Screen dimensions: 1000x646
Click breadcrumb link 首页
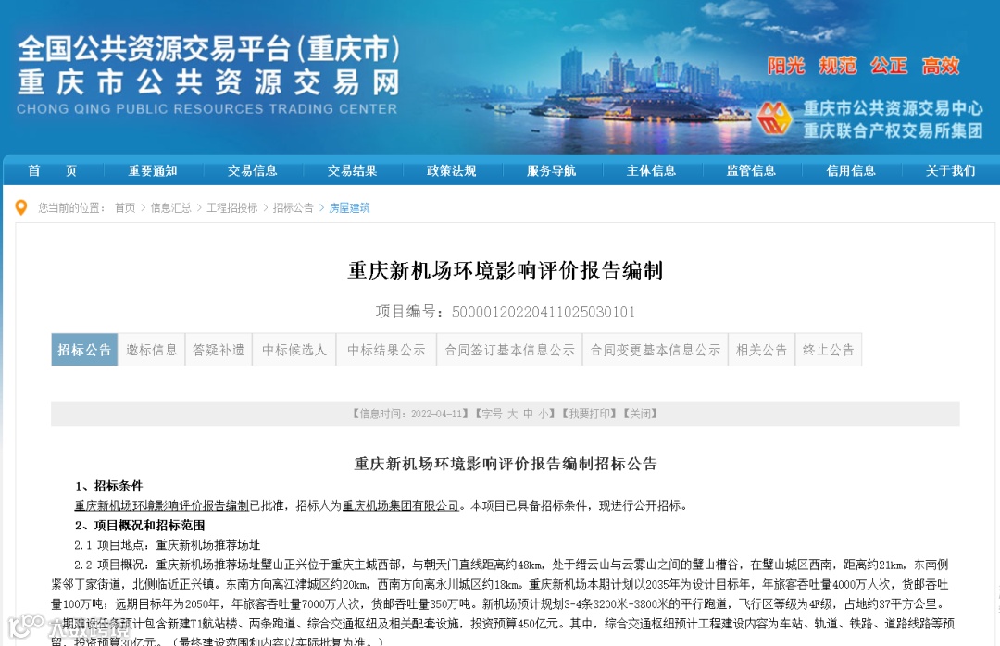[125, 208]
